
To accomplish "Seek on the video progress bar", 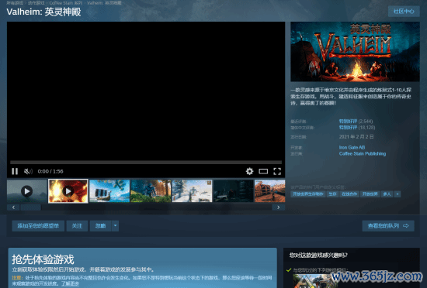I will 146,163.
